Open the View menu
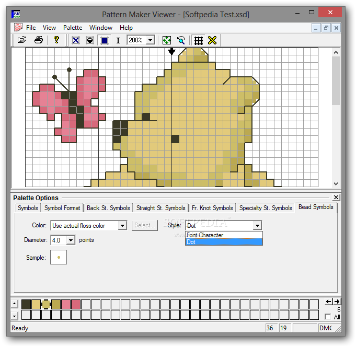This screenshot has width=356, height=347. (x=49, y=28)
